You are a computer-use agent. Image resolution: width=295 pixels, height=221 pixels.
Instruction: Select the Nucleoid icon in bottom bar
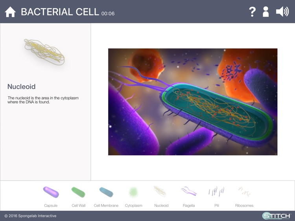click(x=161, y=192)
